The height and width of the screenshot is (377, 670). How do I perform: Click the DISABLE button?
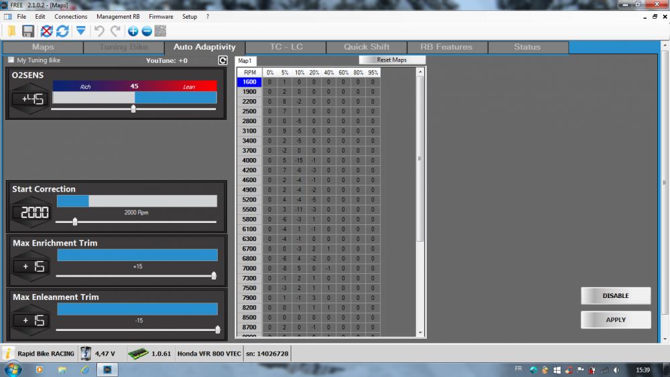pos(616,295)
